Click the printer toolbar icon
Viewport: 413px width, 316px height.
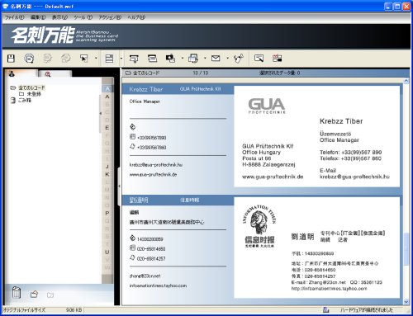coord(193,59)
